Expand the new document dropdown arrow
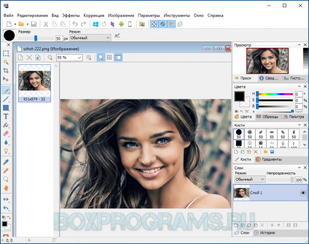Image resolution: width=309 pixels, height=244 pixels. click(15, 24)
